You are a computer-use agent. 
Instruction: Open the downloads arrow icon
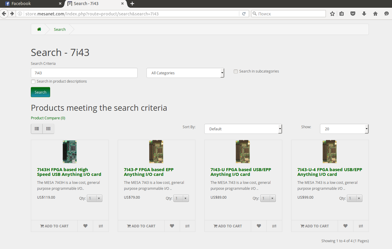364,14
